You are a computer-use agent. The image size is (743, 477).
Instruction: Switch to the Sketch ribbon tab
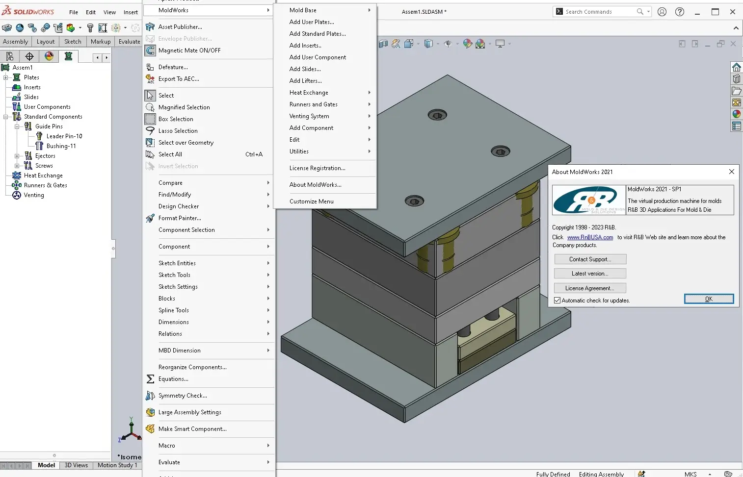pyautogui.click(x=73, y=42)
